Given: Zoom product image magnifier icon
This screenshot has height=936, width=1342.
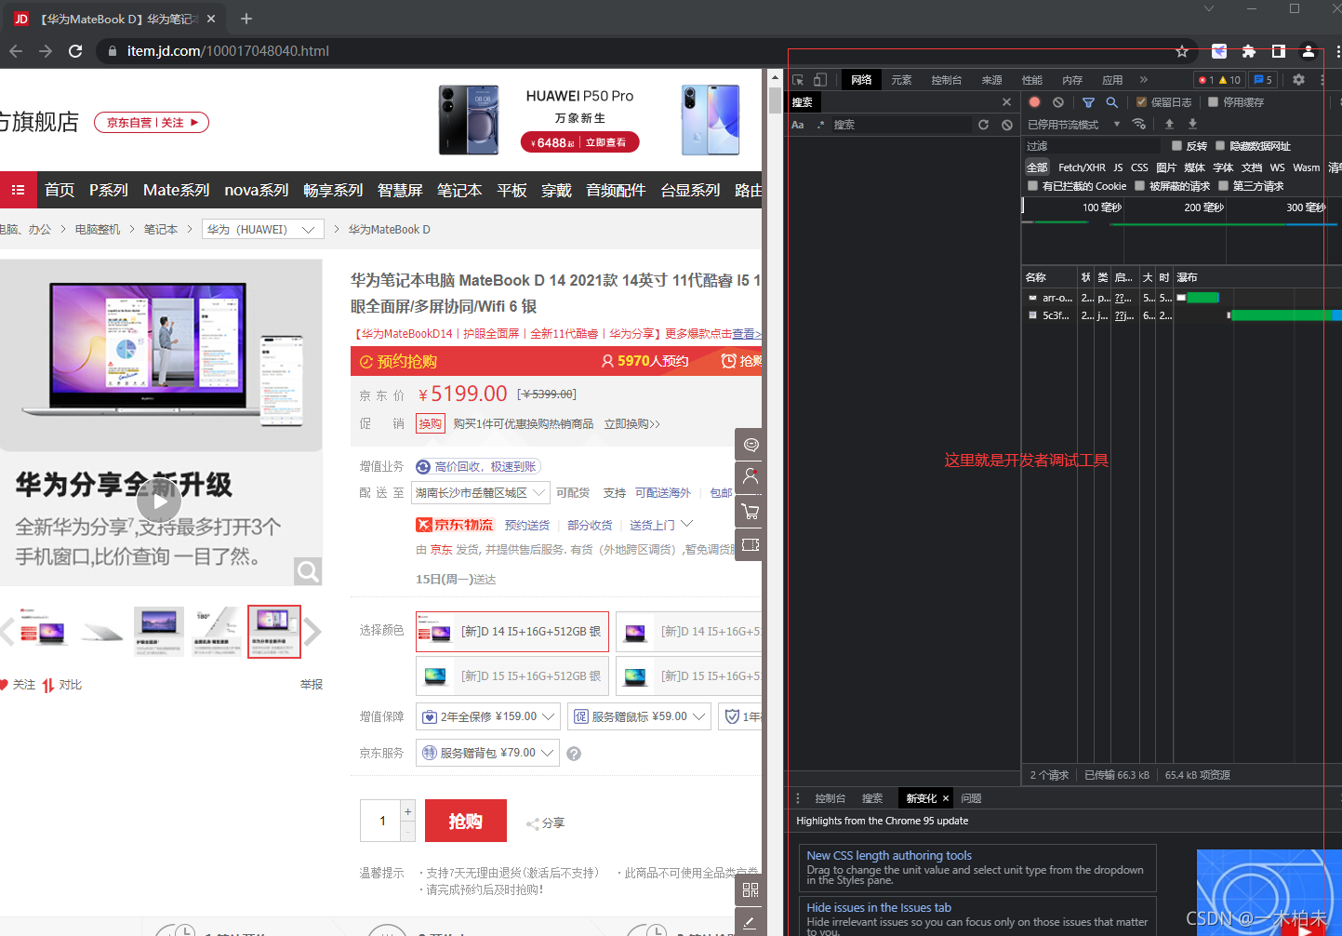Looking at the screenshot, I should point(308,571).
